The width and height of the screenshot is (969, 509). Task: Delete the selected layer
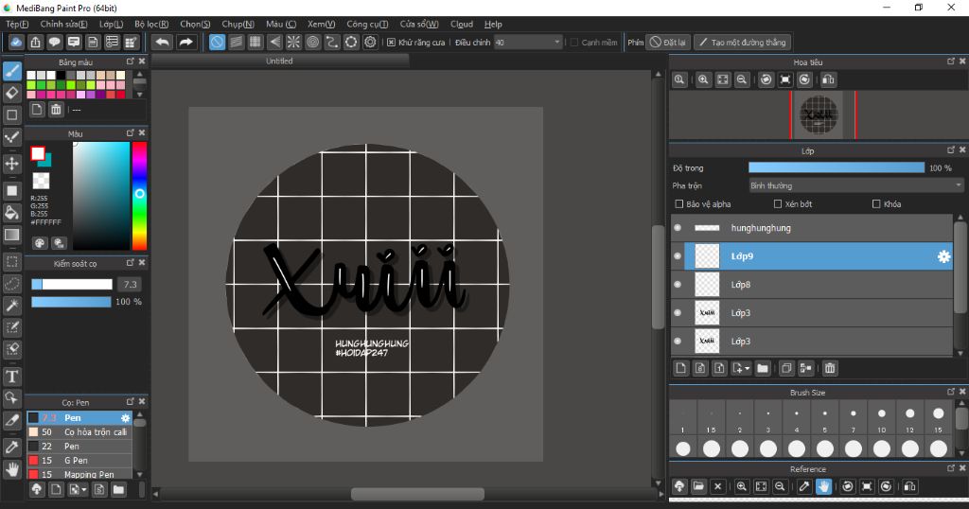[x=830, y=368]
